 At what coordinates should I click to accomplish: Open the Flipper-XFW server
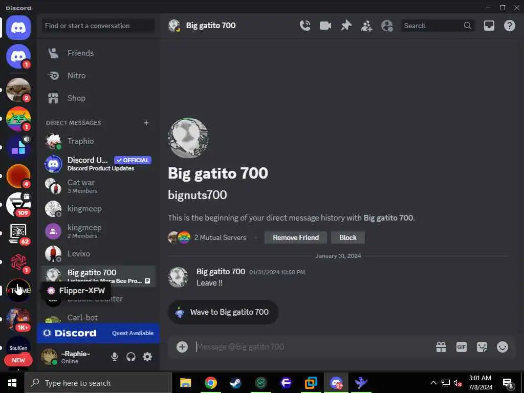[x=18, y=291]
